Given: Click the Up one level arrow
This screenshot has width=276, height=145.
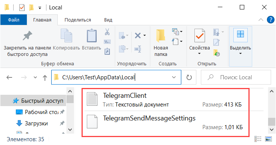Looking at the screenshot, I should click(45, 78).
